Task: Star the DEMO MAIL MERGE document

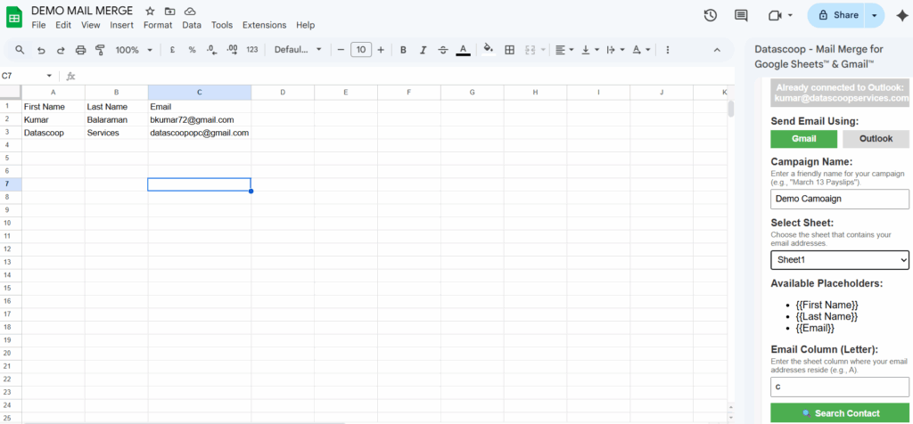Action: click(x=150, y=11)
